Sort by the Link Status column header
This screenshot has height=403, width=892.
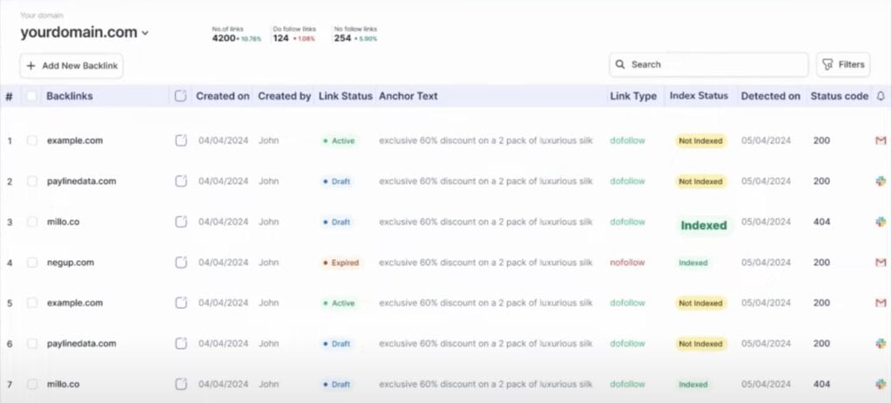(345, 96)
